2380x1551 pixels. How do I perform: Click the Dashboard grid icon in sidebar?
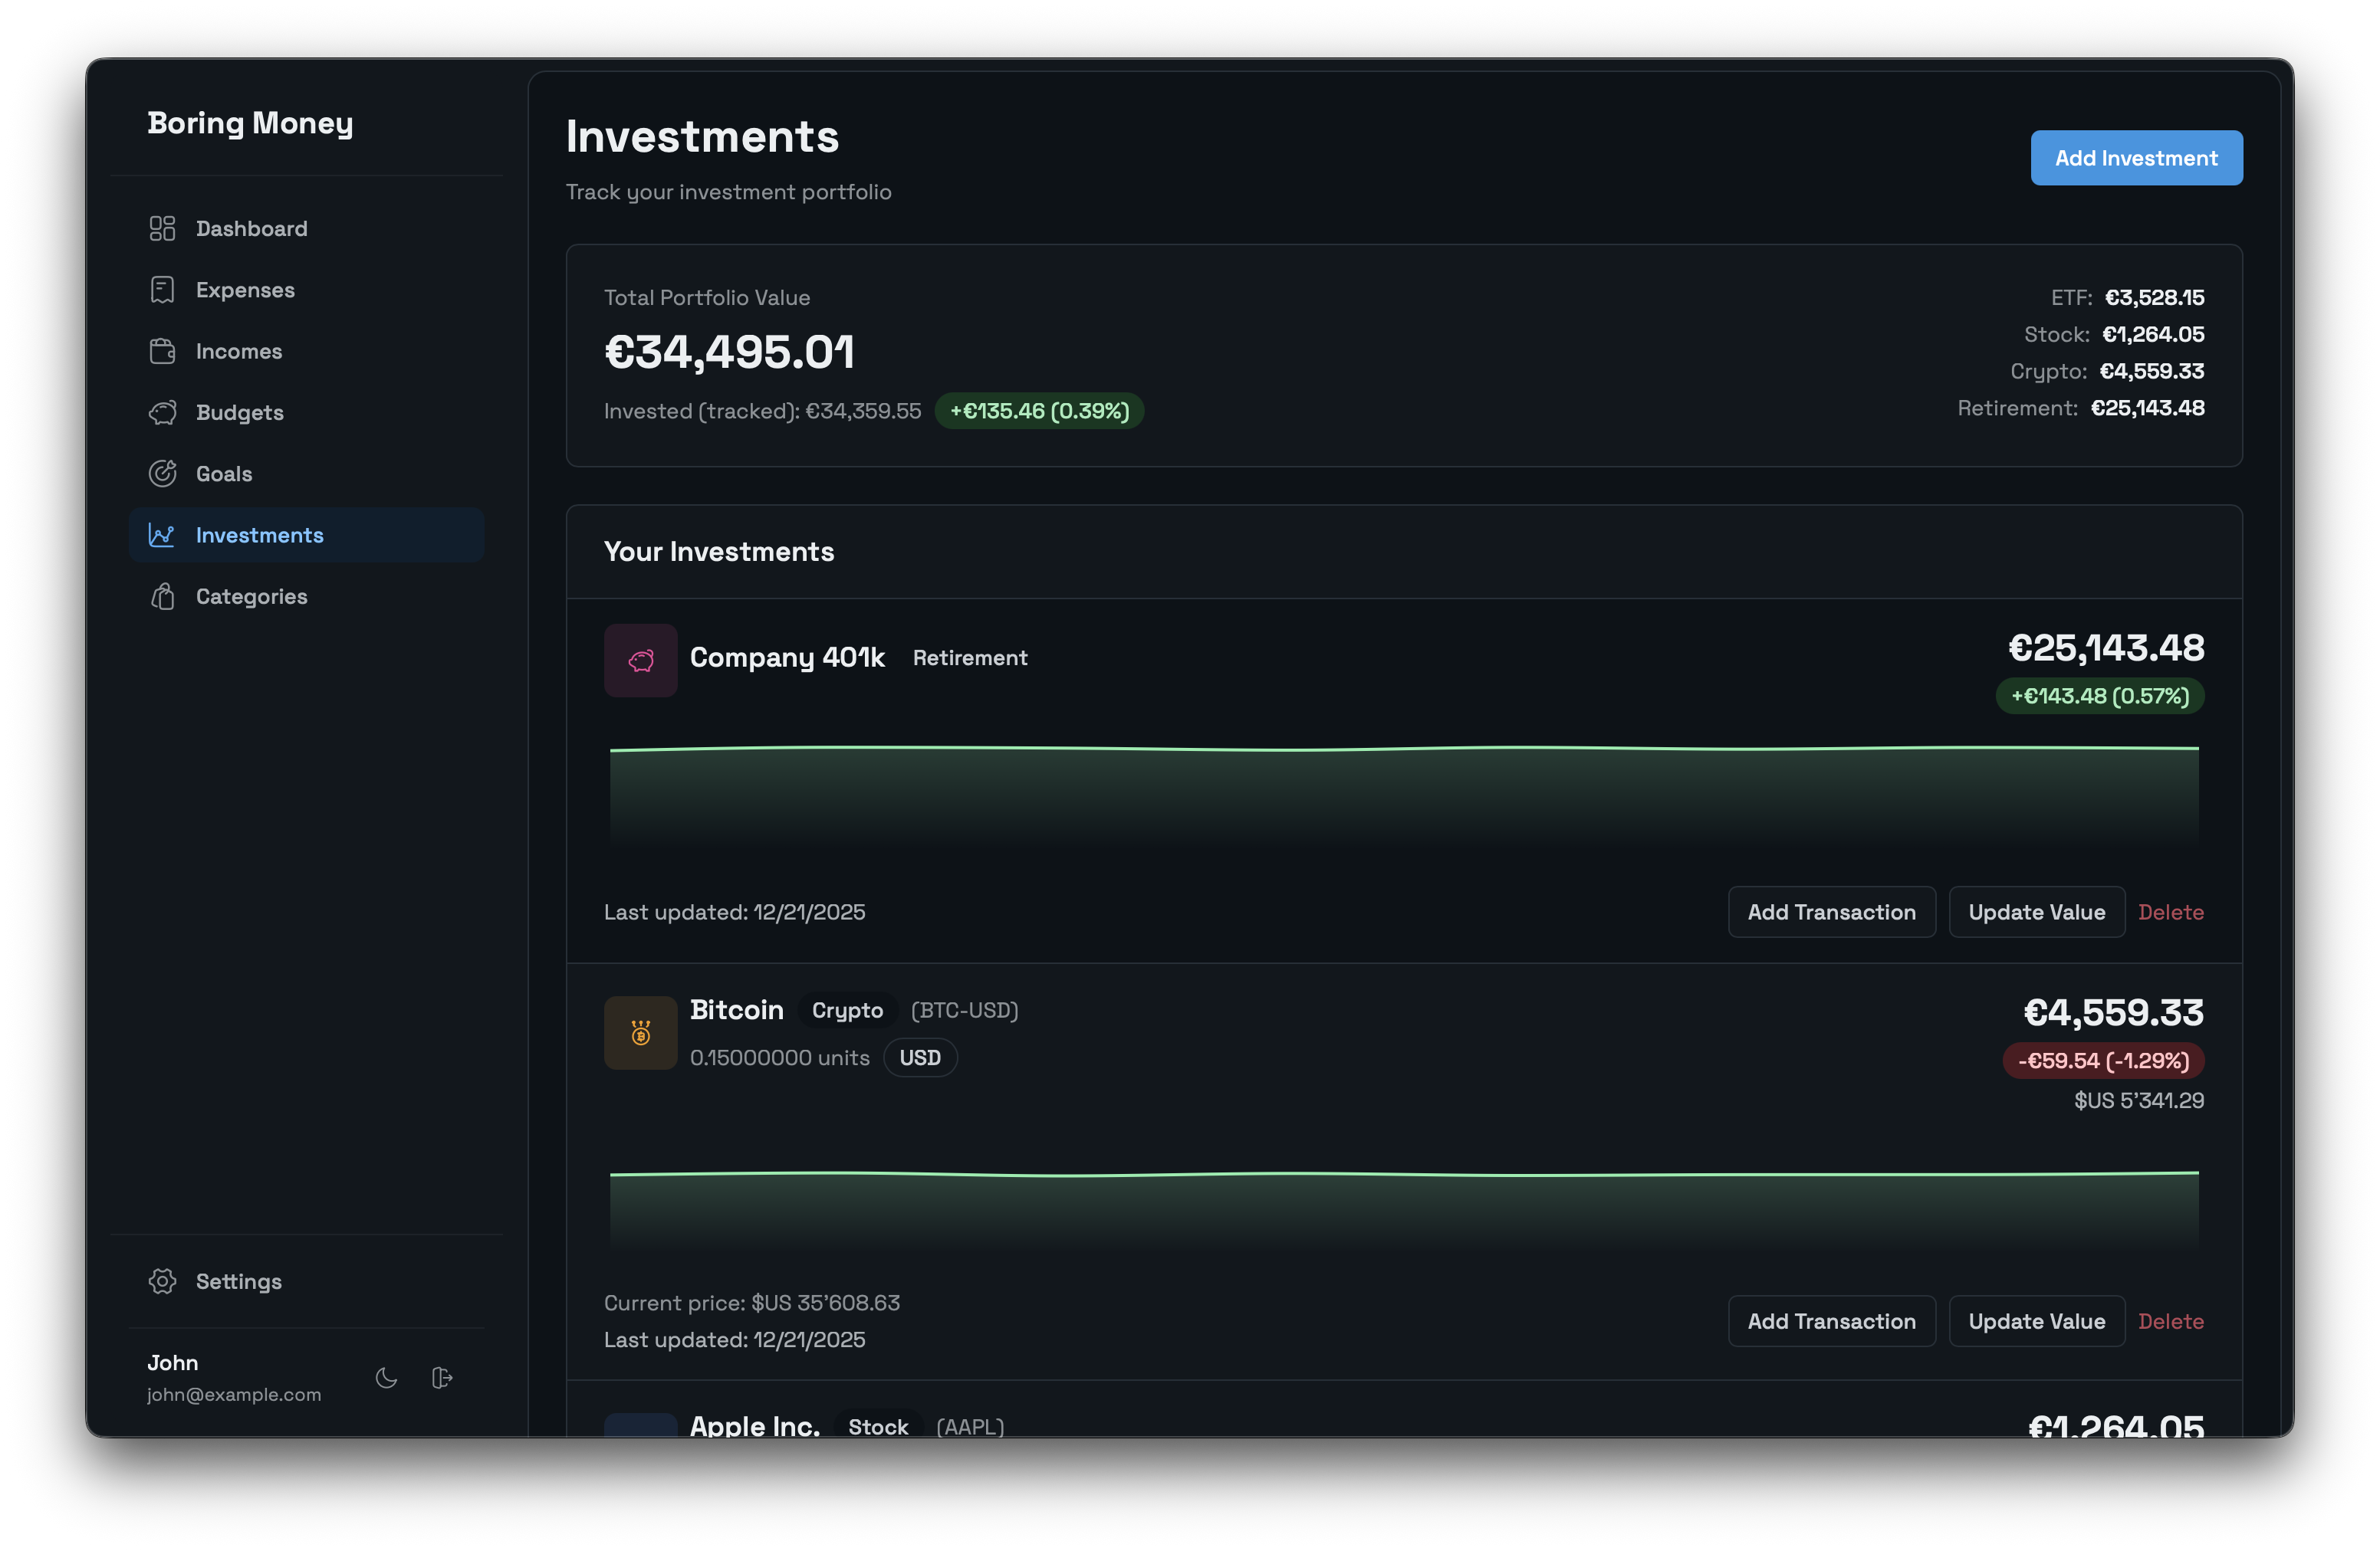pyautogui.click(x=162, y=229)
